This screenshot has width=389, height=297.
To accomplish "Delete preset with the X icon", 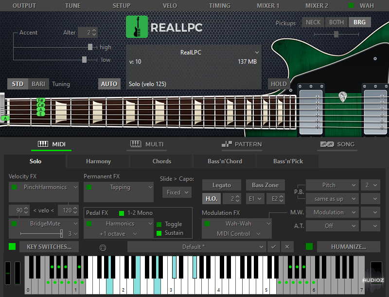I will point(287,246).
